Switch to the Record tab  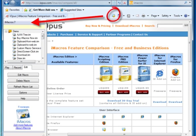coord(18,67)
